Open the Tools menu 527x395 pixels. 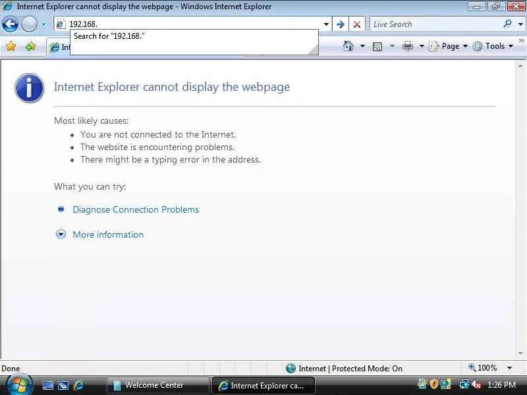(x=493, y=46)
